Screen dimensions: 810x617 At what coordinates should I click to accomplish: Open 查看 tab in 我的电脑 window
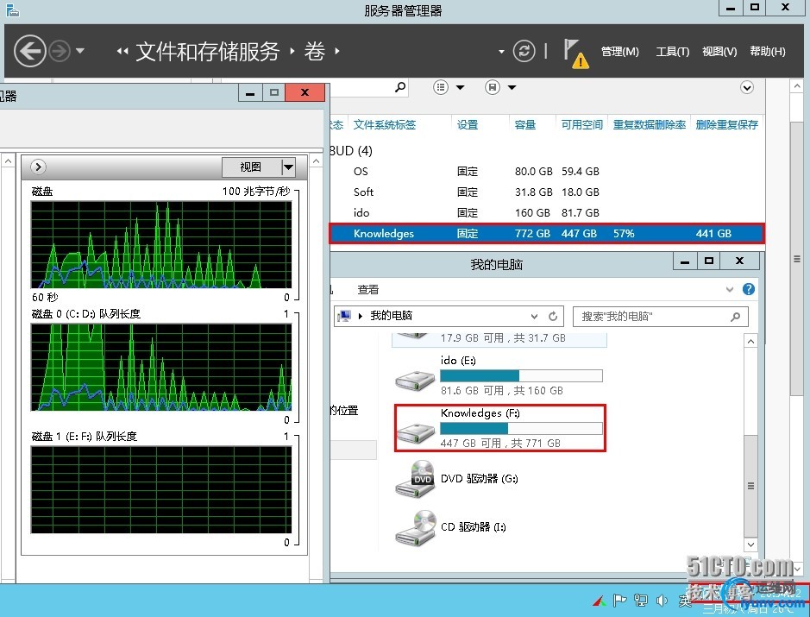[367, 289]
